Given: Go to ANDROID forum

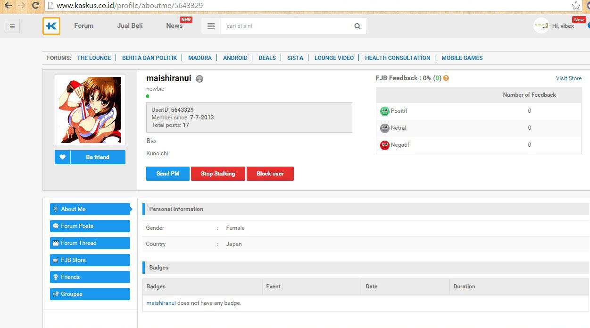Looking at the screenshot, I should pos(235,58).
